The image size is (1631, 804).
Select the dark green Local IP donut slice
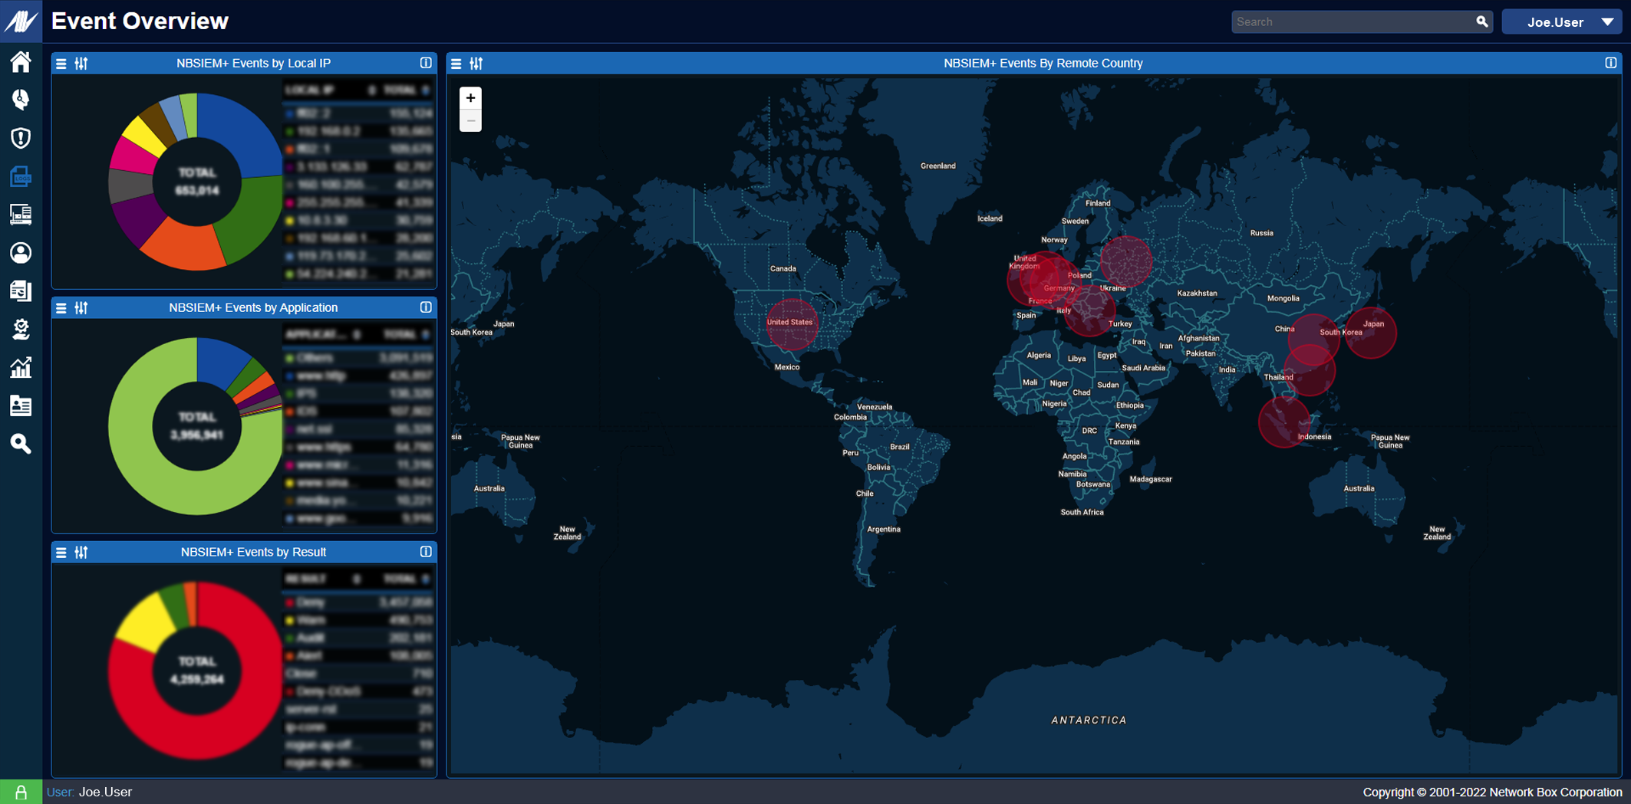pos(253,218)
